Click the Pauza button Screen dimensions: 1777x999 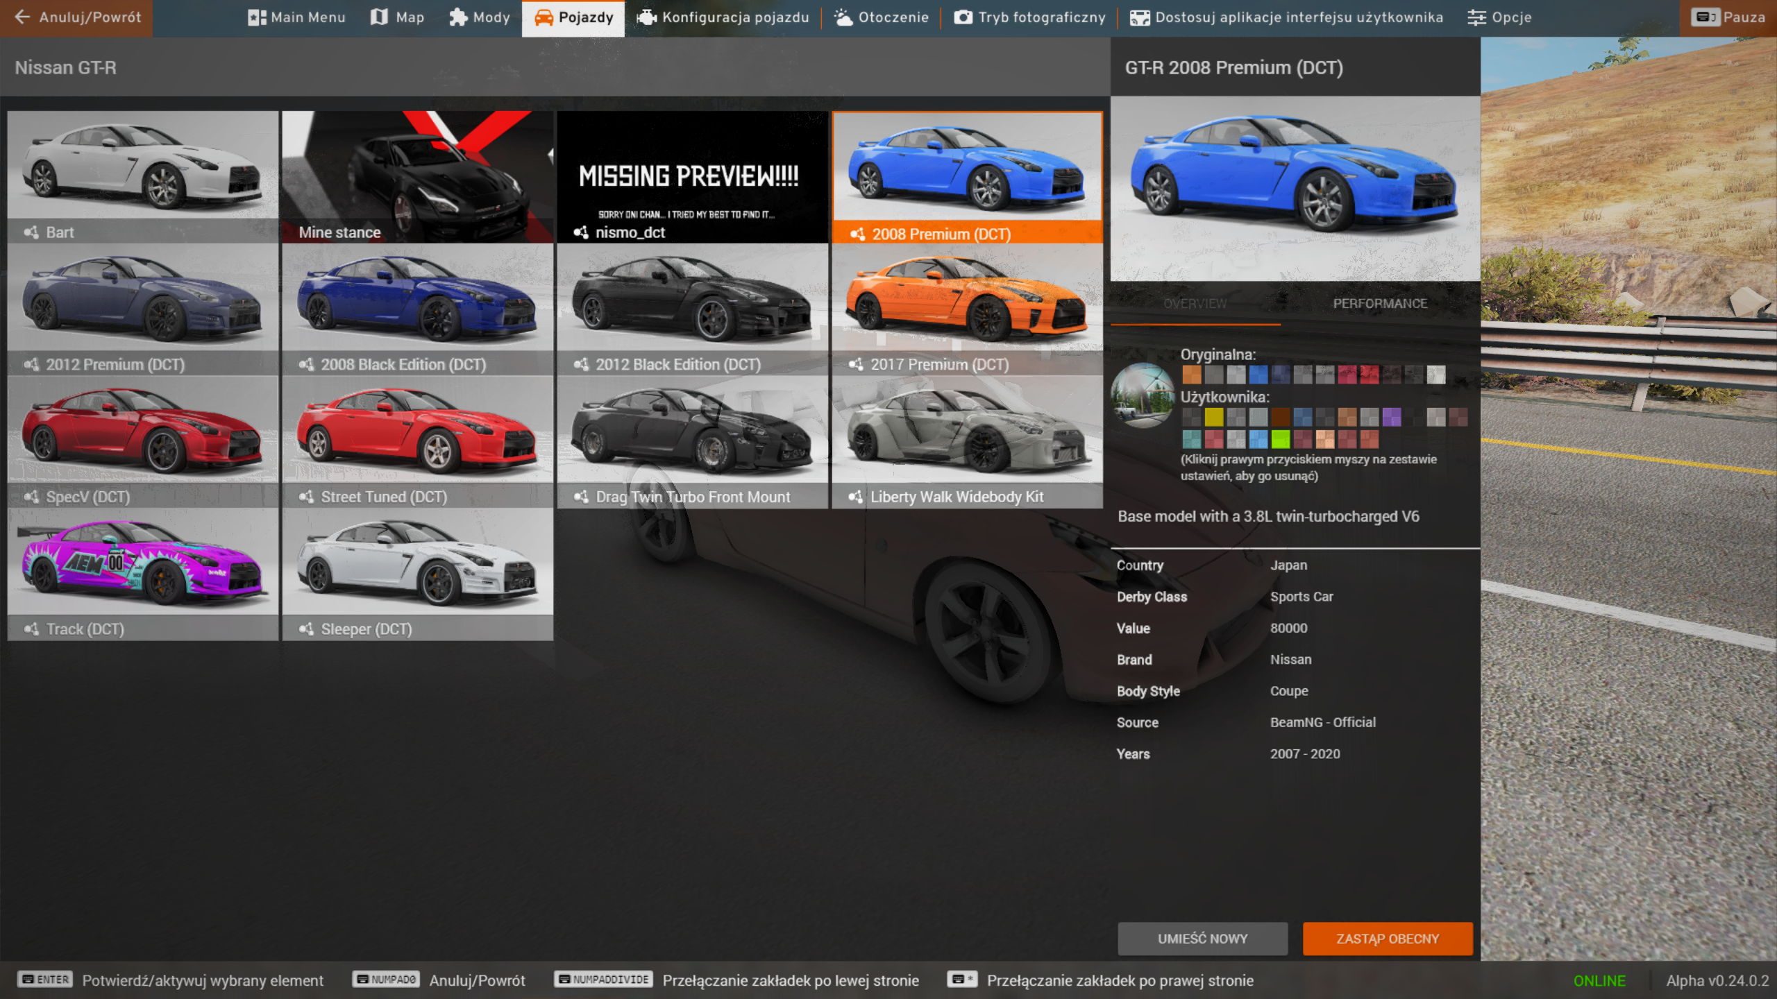(1728, 18)
